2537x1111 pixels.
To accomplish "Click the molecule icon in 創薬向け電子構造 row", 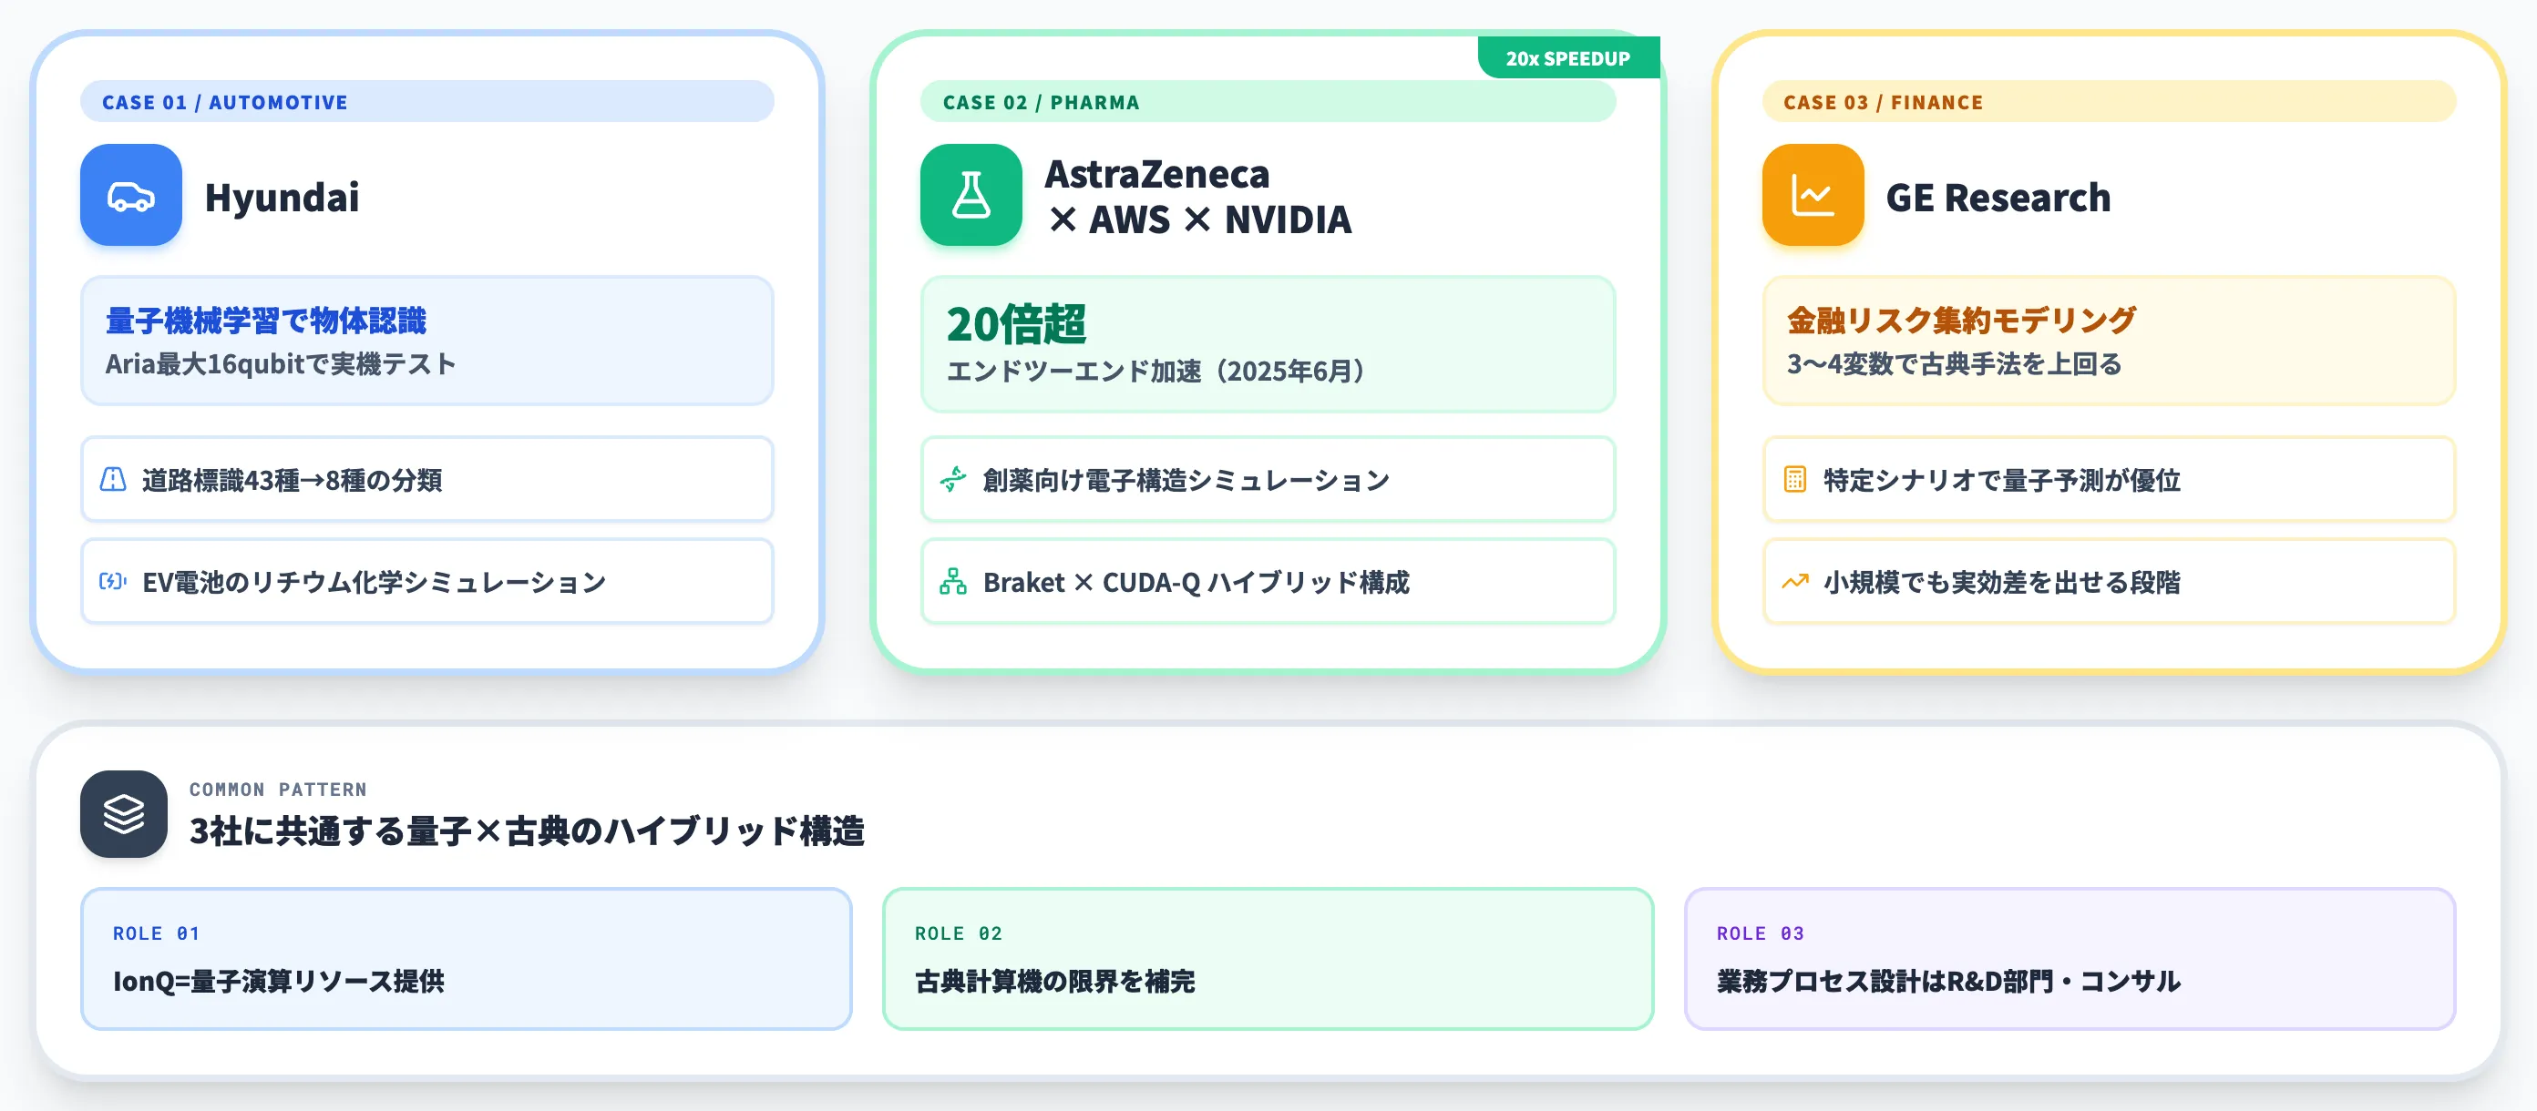I will coord(953,479).
